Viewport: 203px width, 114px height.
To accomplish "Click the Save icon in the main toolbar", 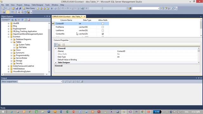I will click(16, 9).
